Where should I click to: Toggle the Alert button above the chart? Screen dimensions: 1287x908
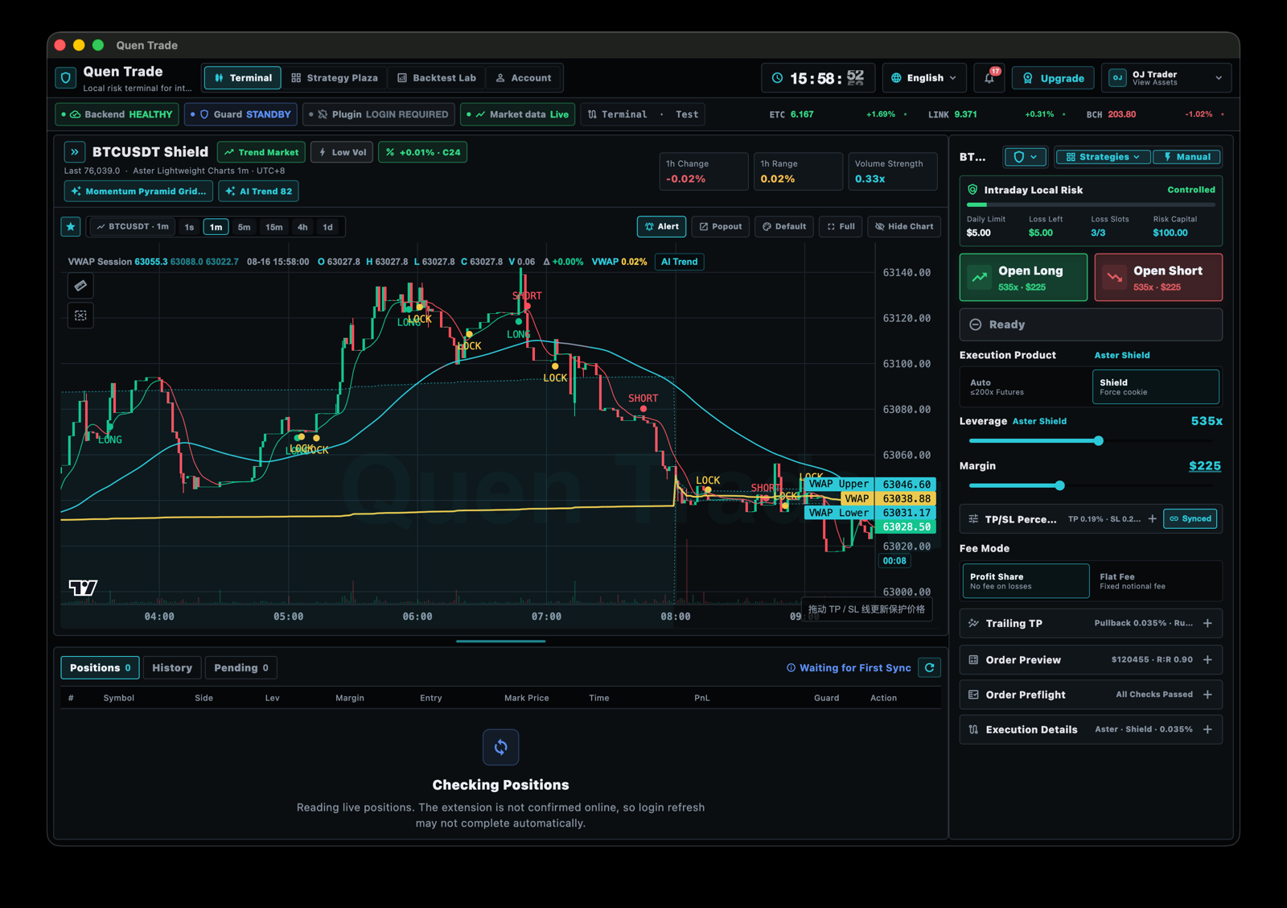coord(662,227)
